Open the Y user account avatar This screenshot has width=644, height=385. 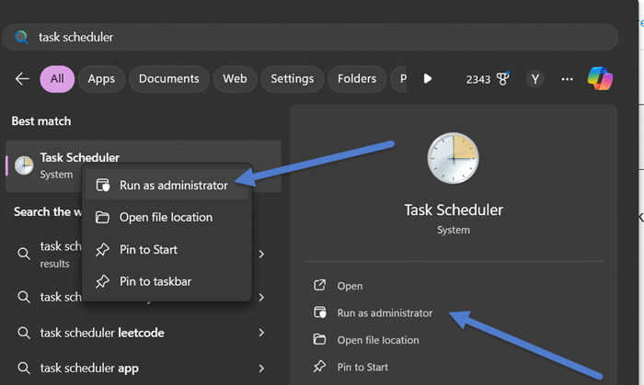click(x=535, y=79)
